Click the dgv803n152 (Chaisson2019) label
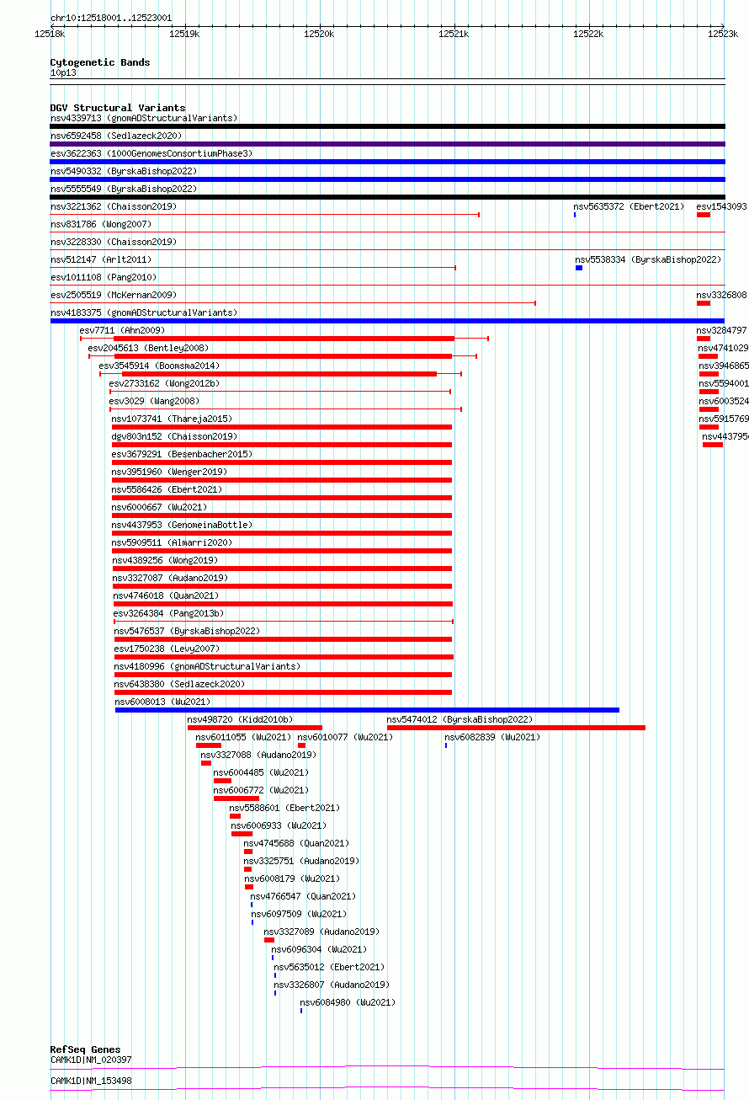Screen dimensions: 749x1100 coord(174,436)
